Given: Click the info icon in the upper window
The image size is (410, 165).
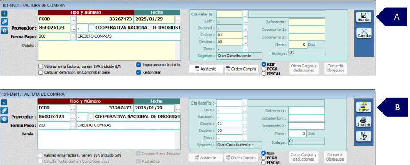Looking at the screenshot, I should click(4, 13).
